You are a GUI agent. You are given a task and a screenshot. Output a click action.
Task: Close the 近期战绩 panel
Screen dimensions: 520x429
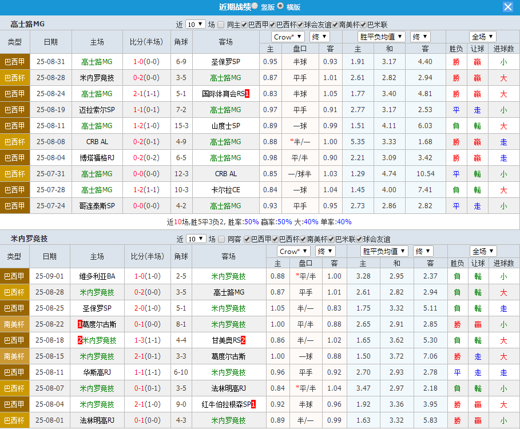pyautogui.click(x=508, y=7)
